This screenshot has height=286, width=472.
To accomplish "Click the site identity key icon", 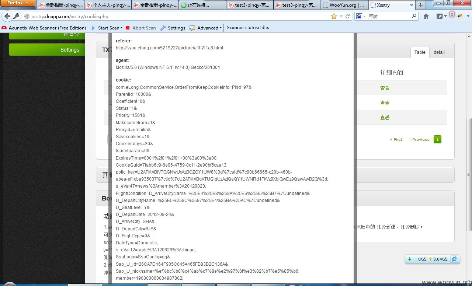I will click(16, 16).
